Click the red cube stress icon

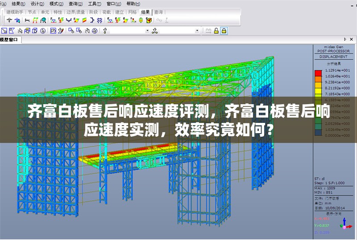pyautogui.click(x=149, y=20)
